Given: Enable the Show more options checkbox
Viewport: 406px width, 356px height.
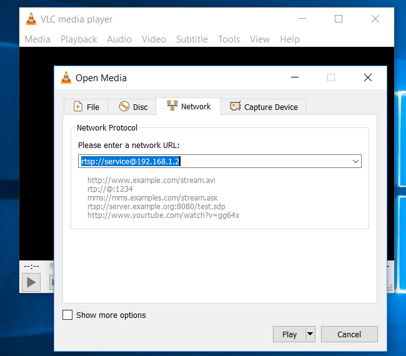Looking at the screenshot, I should pos(67,315).
